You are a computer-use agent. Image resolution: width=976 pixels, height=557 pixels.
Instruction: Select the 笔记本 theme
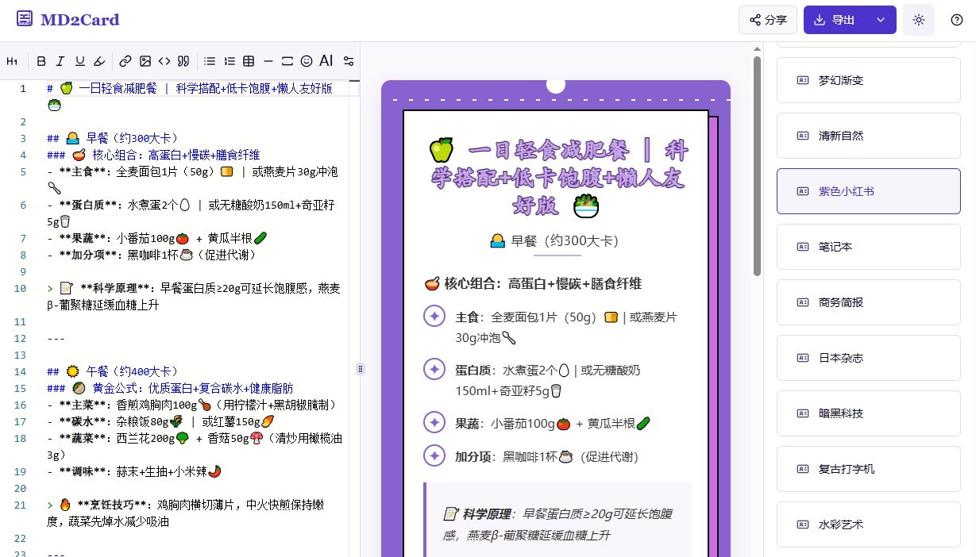point(869,247)
